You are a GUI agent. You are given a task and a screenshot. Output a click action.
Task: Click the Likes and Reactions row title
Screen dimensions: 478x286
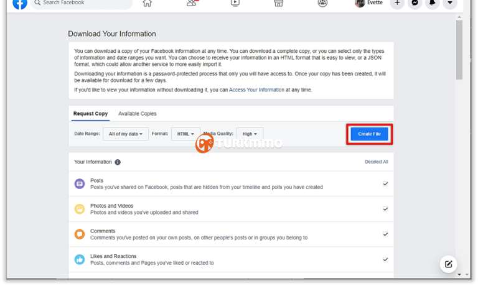click(x=113, y=256)
